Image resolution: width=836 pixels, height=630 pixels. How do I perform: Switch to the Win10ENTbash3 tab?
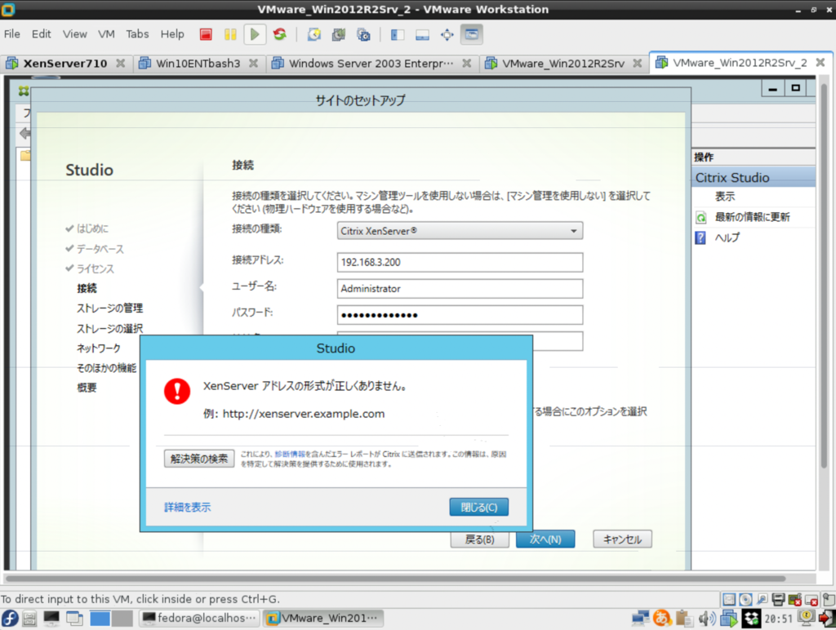pos(198,64)
